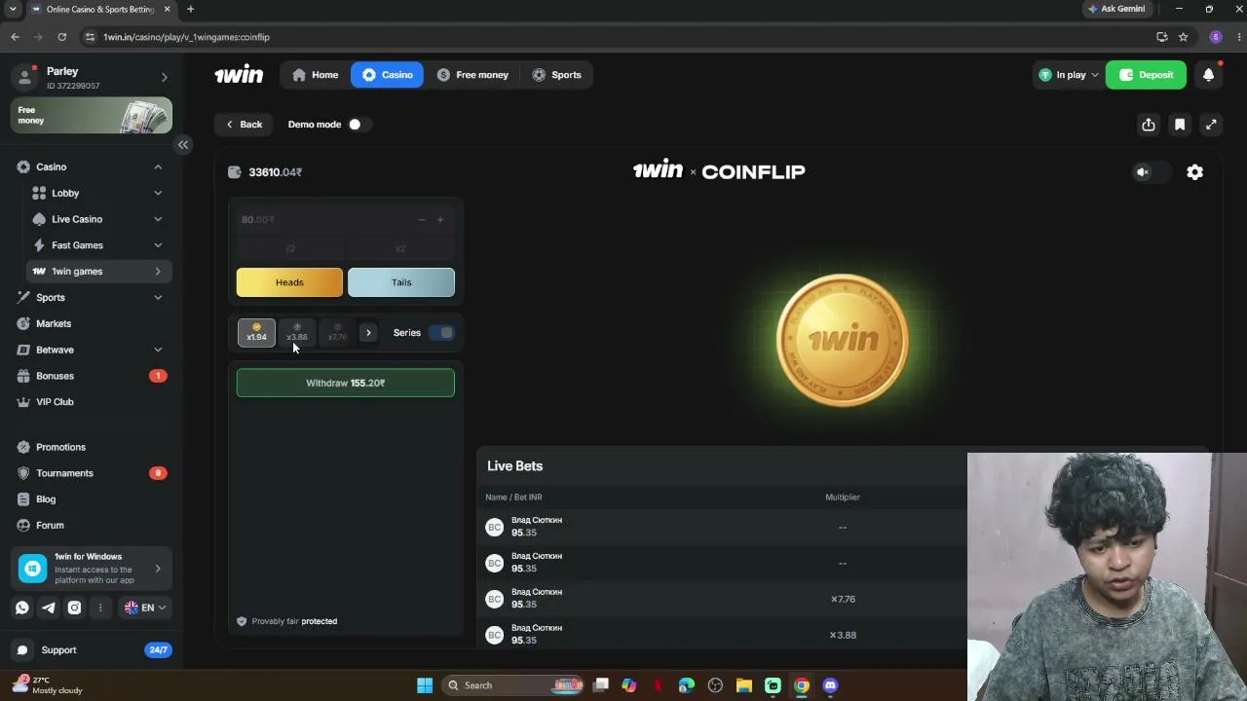Share the game using the share icon

tap(1149, 125)
